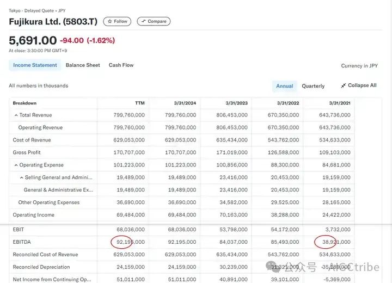
Task: Click the Operating Revenue row label
Action: point(40,127)
